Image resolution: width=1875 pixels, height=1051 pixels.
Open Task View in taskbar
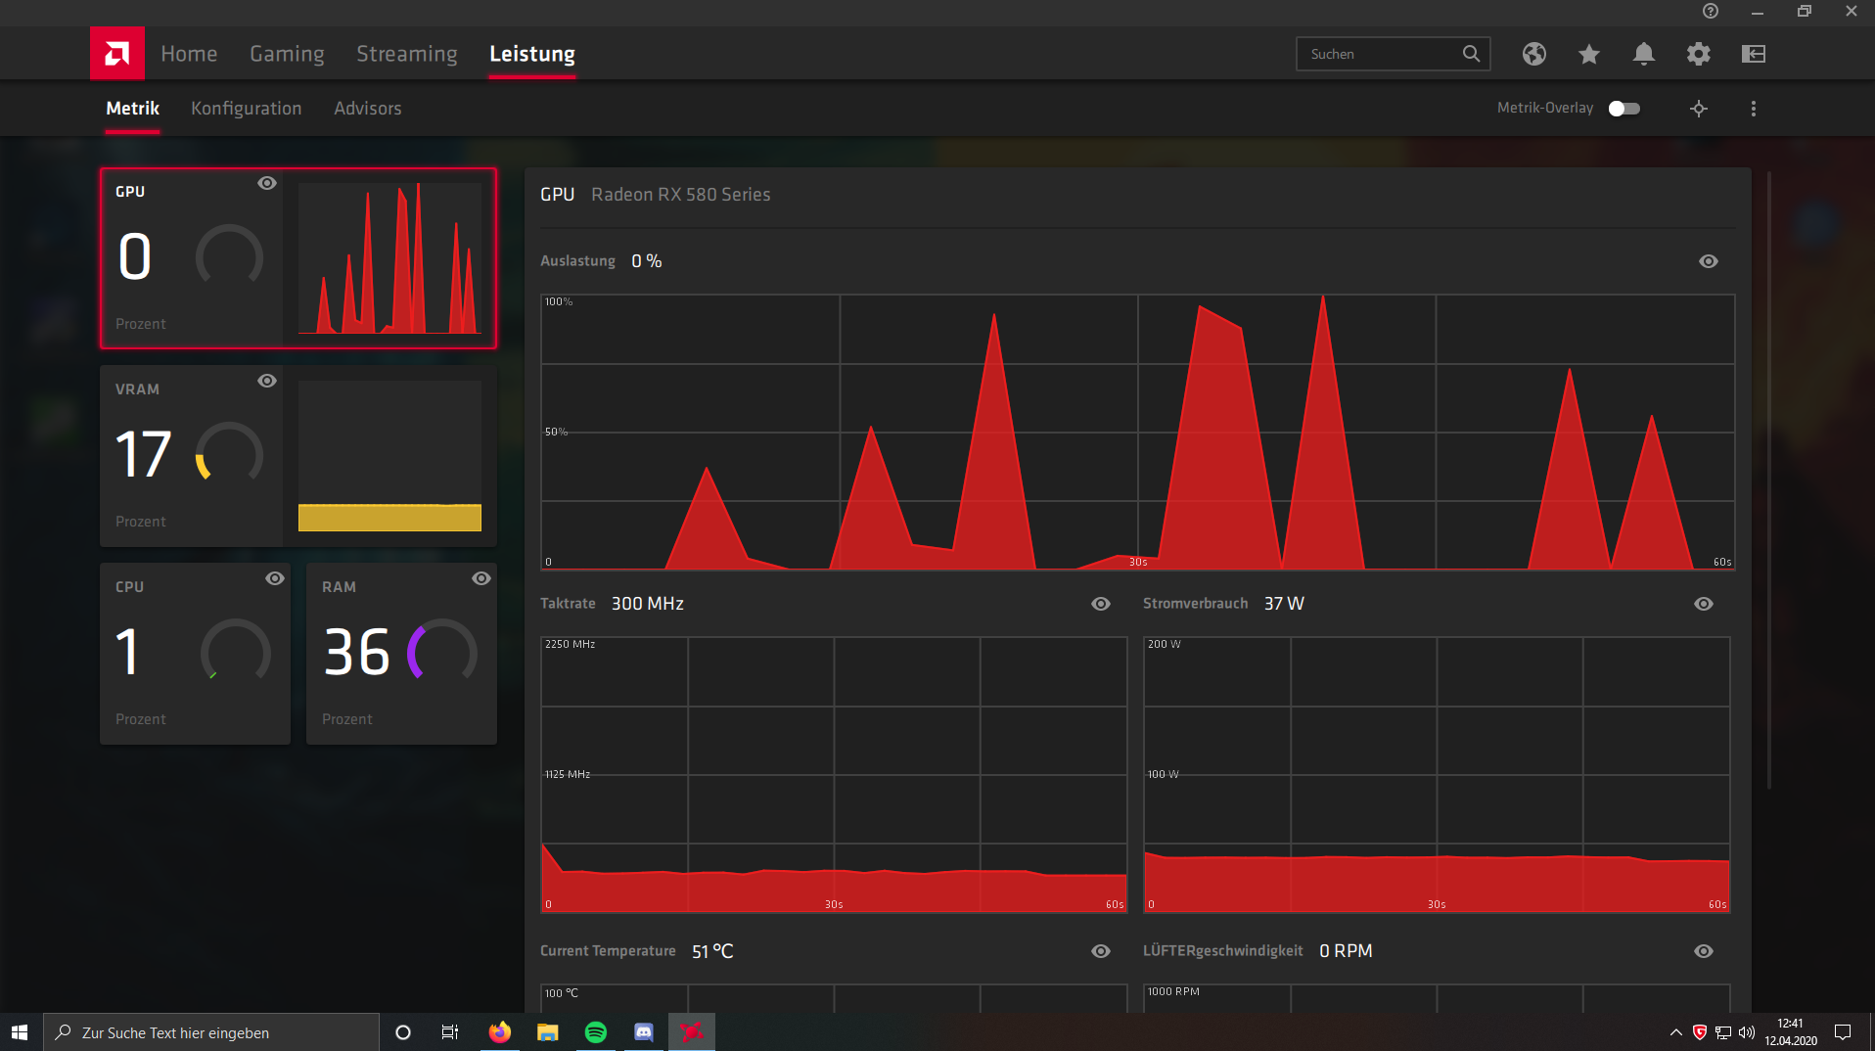[x=450, y=1032]
